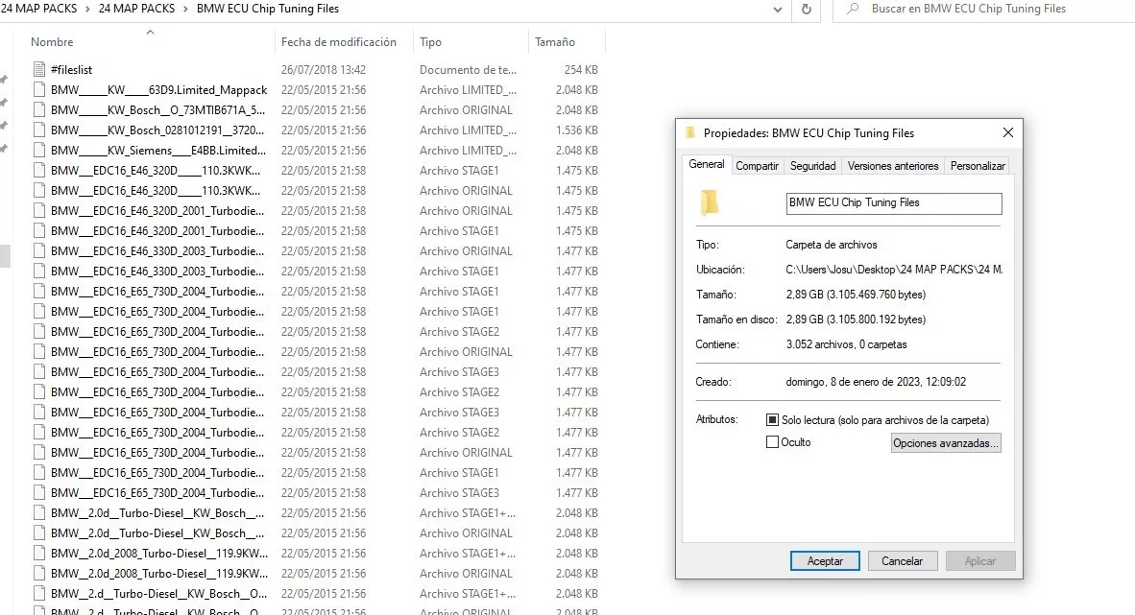This screenshot has height=615, width=1135.
Task: Refresh the folder with the address bar reload icon
Action: (x=807, y=10)
